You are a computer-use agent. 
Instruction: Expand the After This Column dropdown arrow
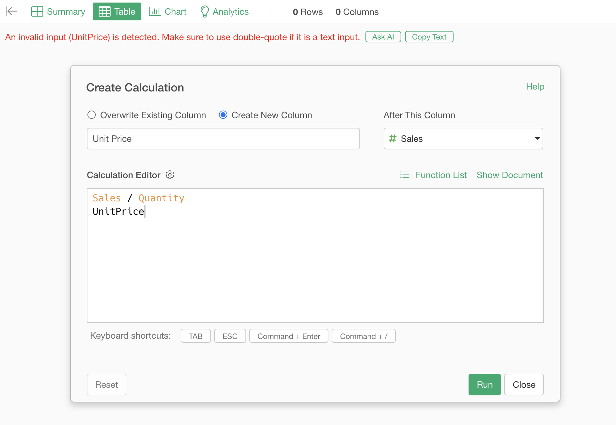pyautogui.click(x=537, y=139)
